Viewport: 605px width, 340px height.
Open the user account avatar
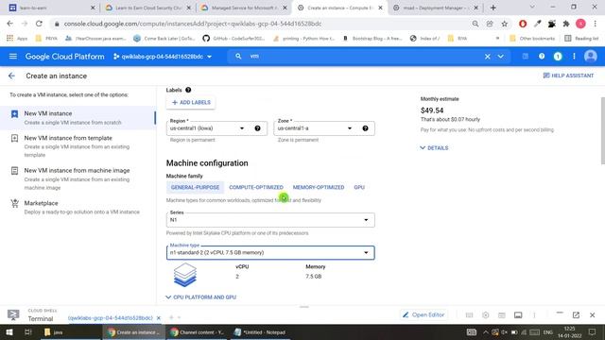click(590, 57)
